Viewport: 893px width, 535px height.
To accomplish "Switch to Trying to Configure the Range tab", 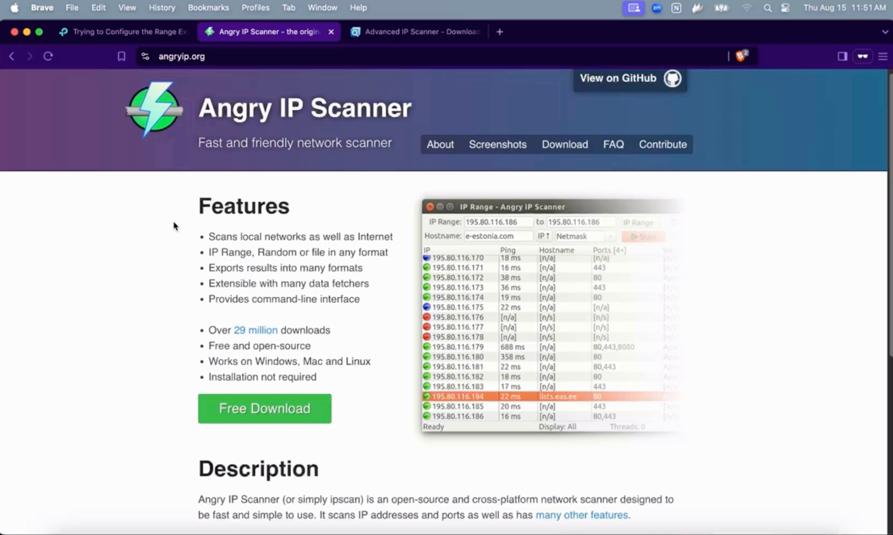I will coord(124,32).
